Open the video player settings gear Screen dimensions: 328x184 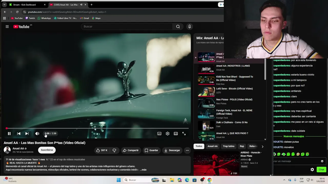168,133
